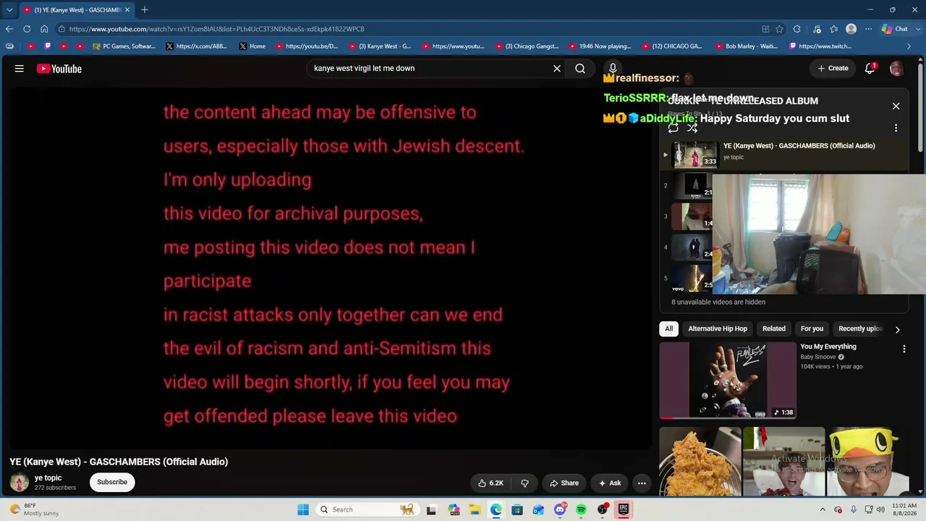Open Spotify from the taskbar
This screenshot has height=521, width=926.
(581, 509)
